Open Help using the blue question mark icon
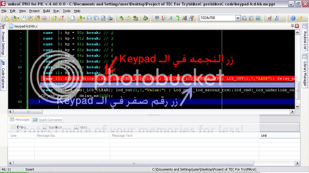Viewport: 309px width, 173px height. point(293,18)
